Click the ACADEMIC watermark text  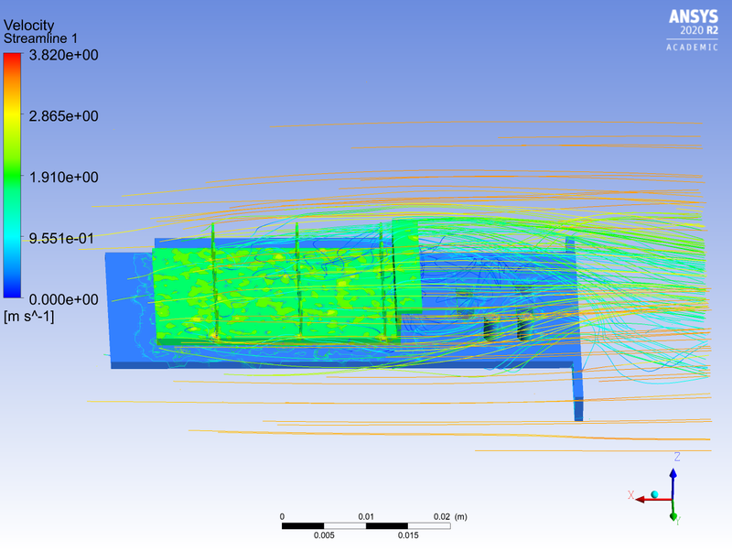693,46
